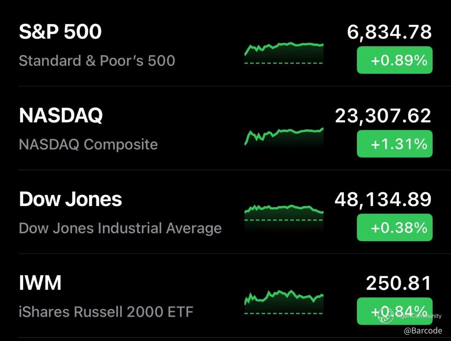Click the @Barcode username watermark
Screen dimensions: 451x341
point(423,331)
